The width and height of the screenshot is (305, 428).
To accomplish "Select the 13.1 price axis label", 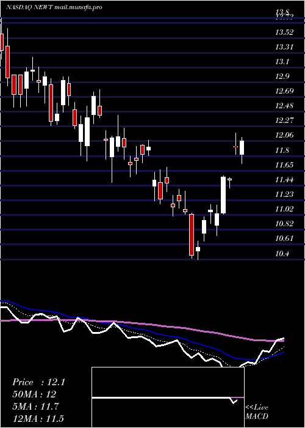I will tap(282, 62).
